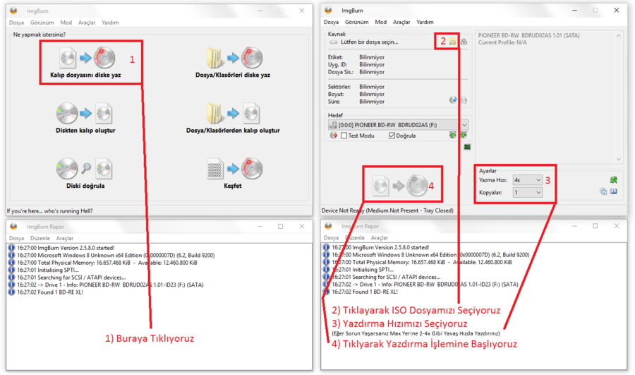This screenshot has width=635, height=375.
Task: Maximize the left ImgBurn Rapor window
Action: click(x=281, y=227)
